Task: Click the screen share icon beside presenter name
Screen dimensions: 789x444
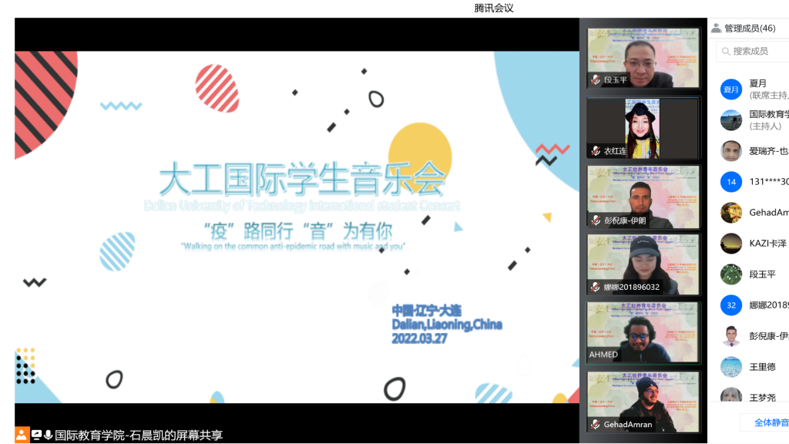Action: 36,435
